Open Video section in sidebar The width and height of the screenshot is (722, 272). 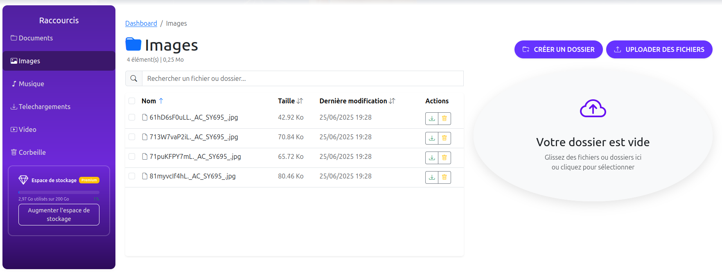(59, 129)
